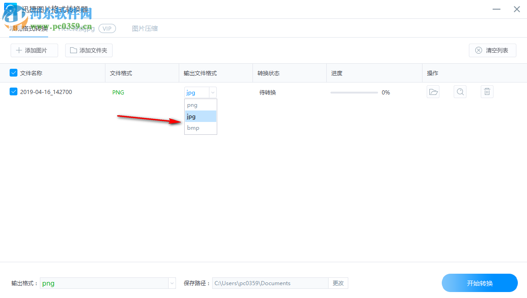
Task: Uncheck the select-all checkbox in the header
Action: click(x=13, y=73)
